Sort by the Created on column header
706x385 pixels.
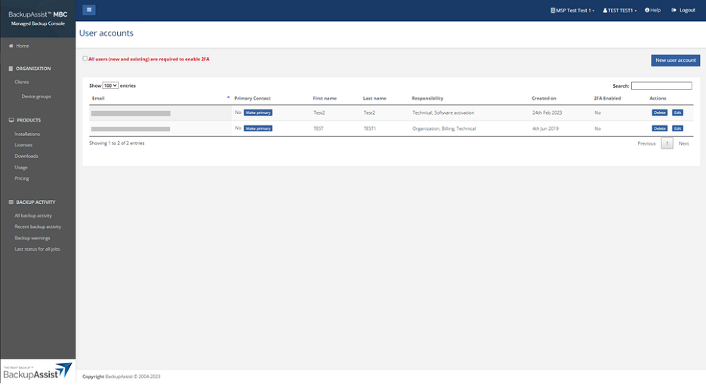544,98
